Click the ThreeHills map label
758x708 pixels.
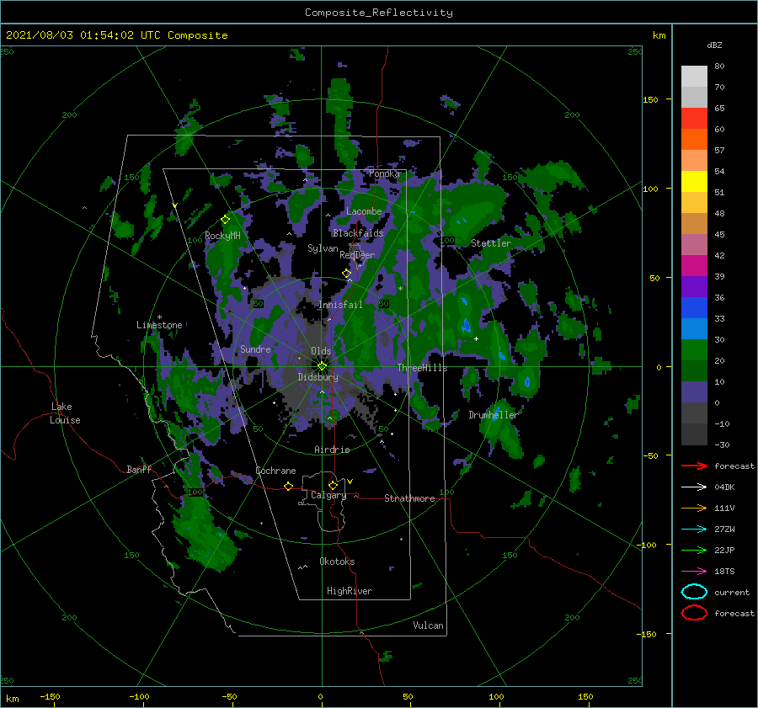pyautogui.click(x=423, y=368)
